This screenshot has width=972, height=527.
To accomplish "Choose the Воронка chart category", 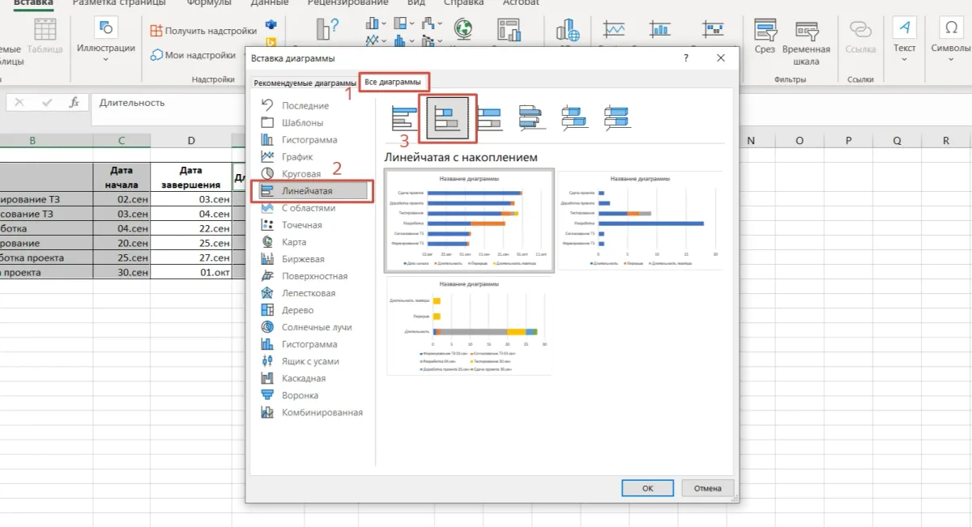I will pyautogui.click(x=300, y=395).
